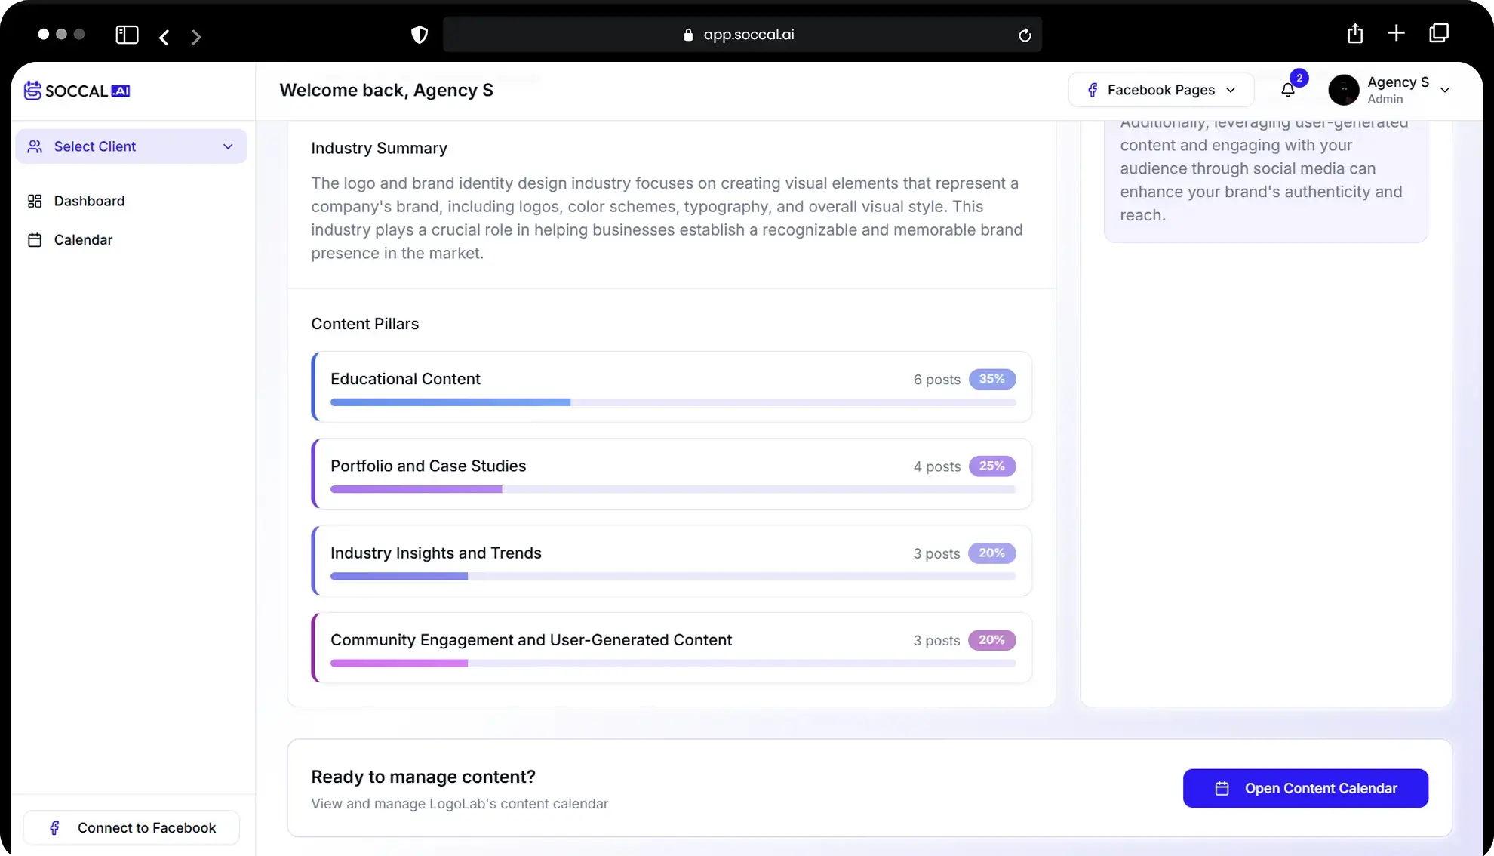Show tab overview icon

point(1439,33)
